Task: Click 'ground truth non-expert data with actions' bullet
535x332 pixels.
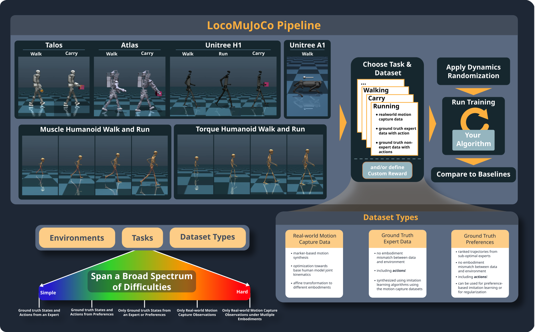Action: coord(394,147)
